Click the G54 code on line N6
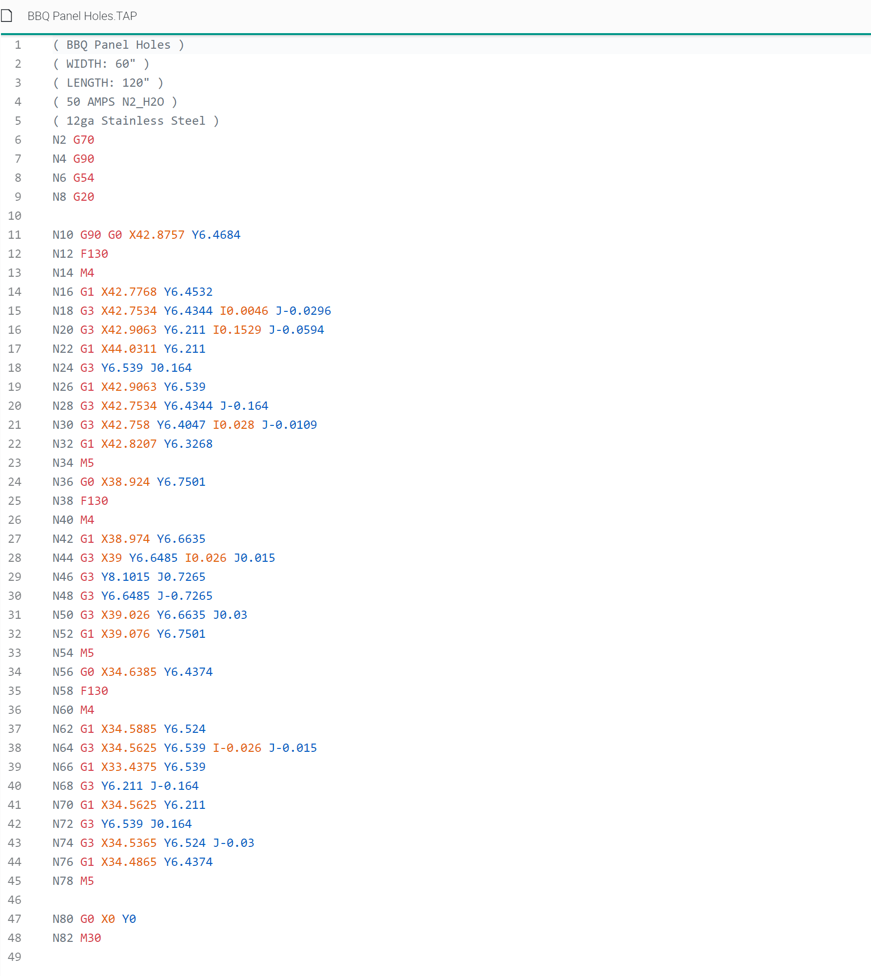 coord(84,178)
